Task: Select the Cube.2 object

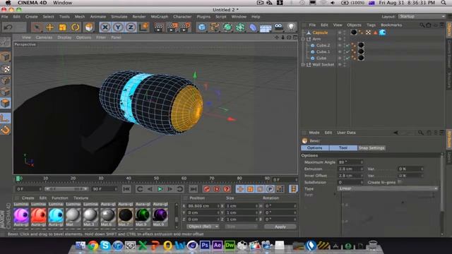Action: pos(323,45)
